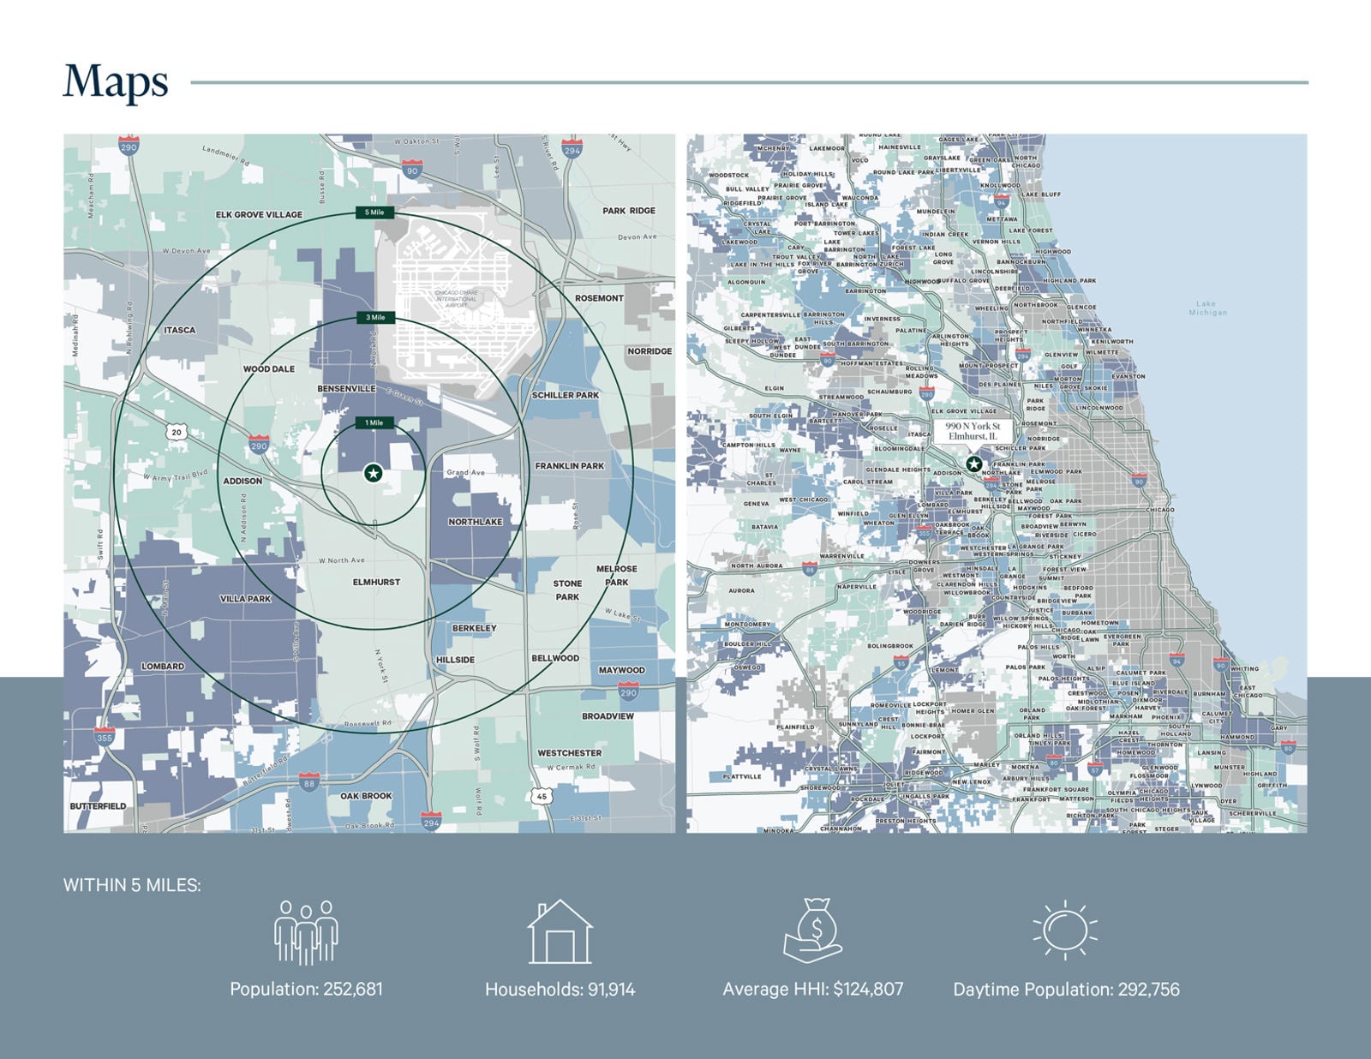Select the 5 Mile radius label
Screen dimensions: 1371x1059
coord(374,212)
